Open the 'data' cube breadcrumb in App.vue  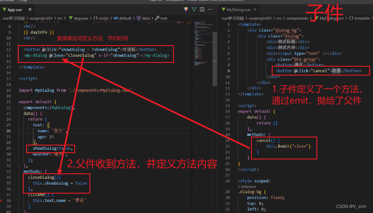pyautogui.click(x=143, y=18)
